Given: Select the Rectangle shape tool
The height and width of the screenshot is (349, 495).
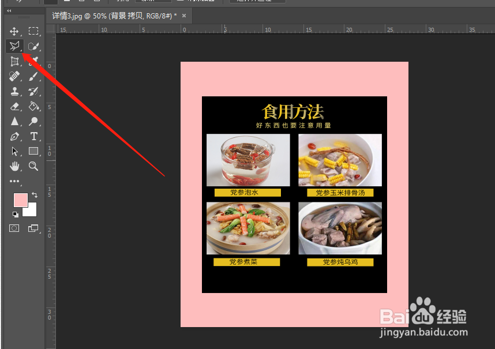Looking at the screenshot, I should tap(33, 151).
